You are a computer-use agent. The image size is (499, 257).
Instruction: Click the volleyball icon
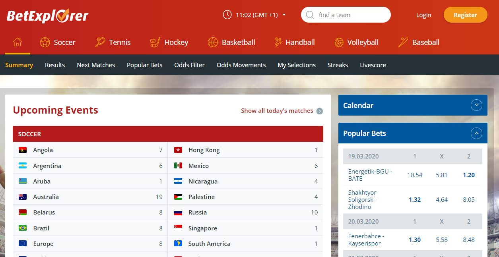coord(339,42)
